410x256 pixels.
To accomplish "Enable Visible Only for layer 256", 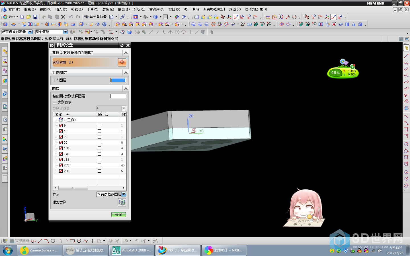I will point(99,171).
